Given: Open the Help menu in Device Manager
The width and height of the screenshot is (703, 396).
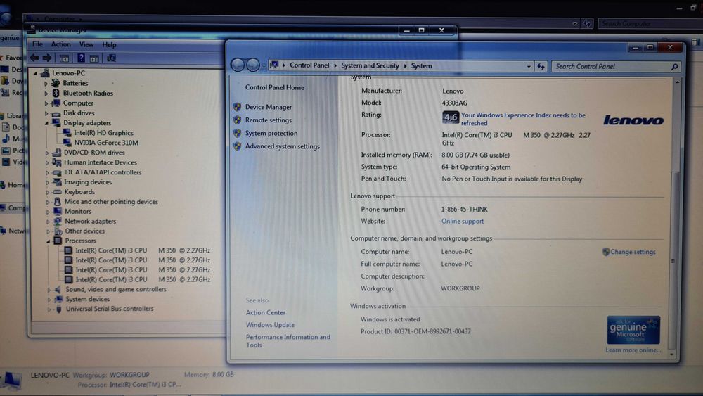Looking at the screenshot, I should point(109,45).
